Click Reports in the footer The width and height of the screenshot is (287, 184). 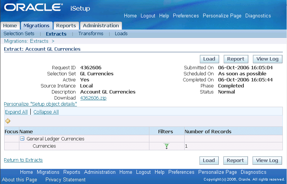pyautogui.click(x=72, y=172)
